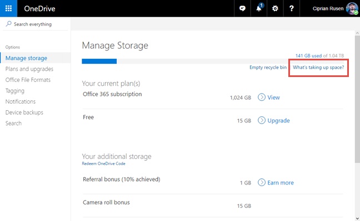Screen dimensions: 360x221
Task: Open Device backups option
Action: tap(24, 112)
